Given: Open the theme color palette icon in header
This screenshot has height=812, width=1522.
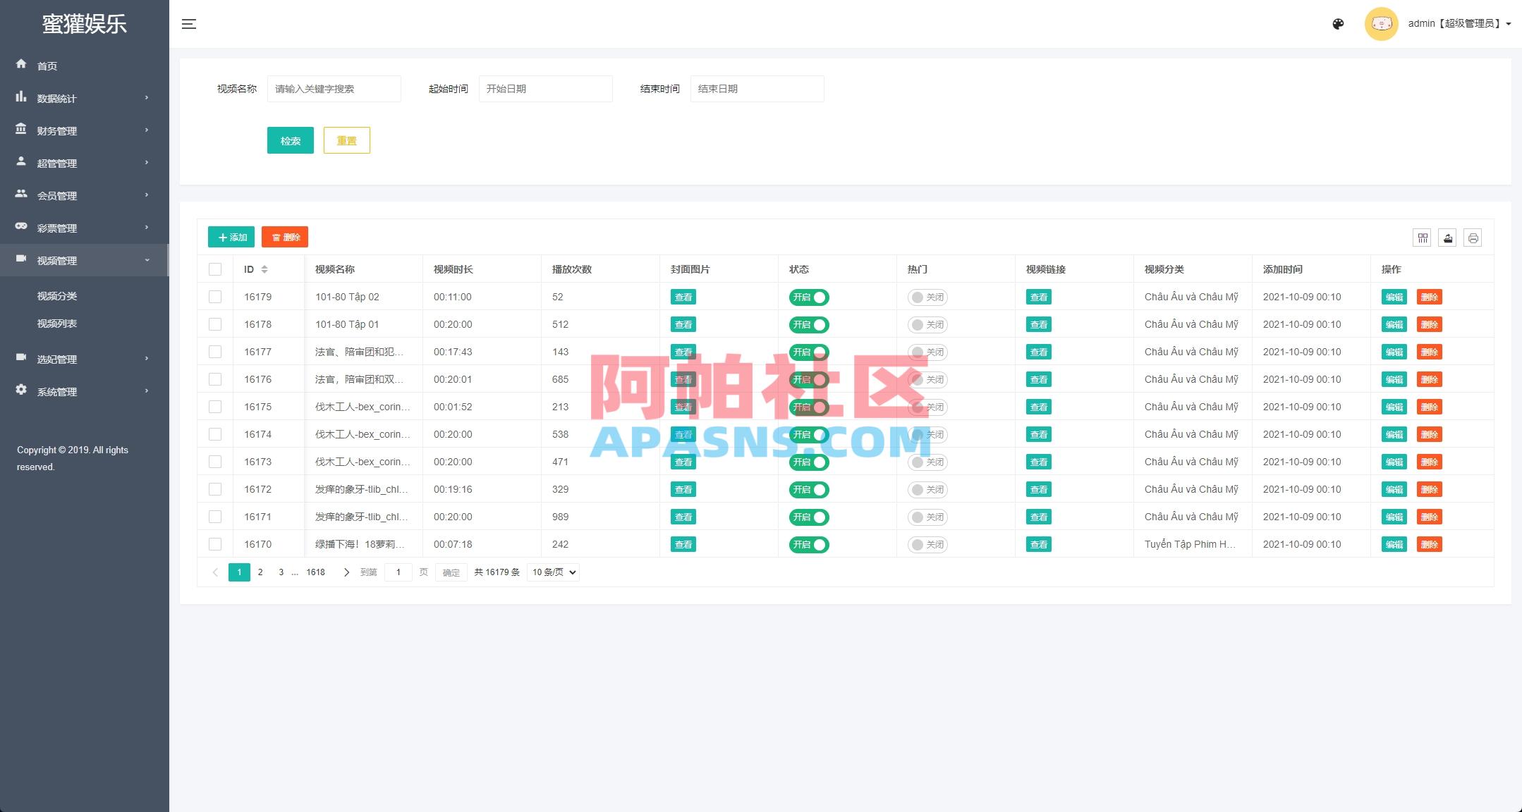Looking at the screenshot, I should [1338, 23].
